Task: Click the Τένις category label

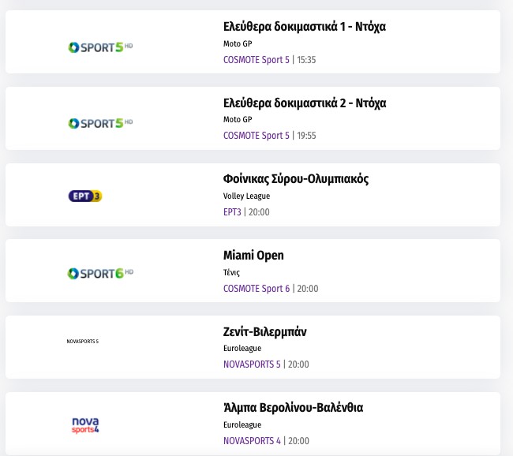Action: 231,273
